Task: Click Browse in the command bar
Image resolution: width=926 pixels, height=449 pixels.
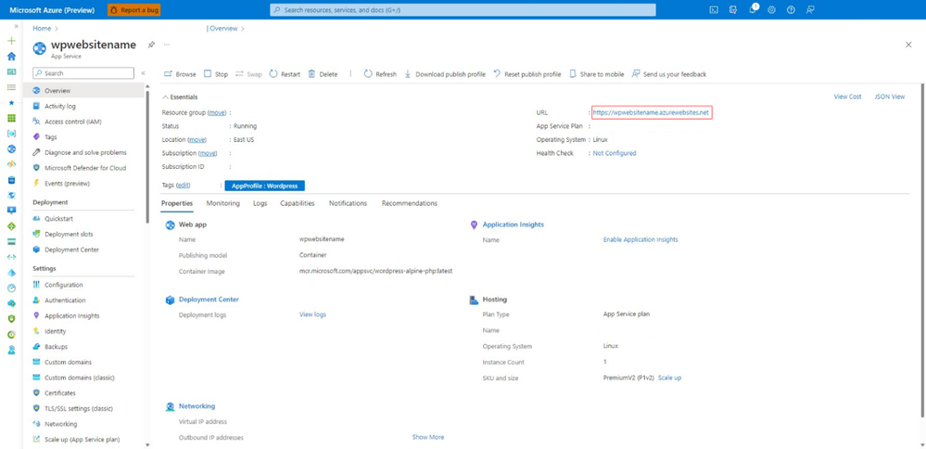Action: [x=180, y=74]
